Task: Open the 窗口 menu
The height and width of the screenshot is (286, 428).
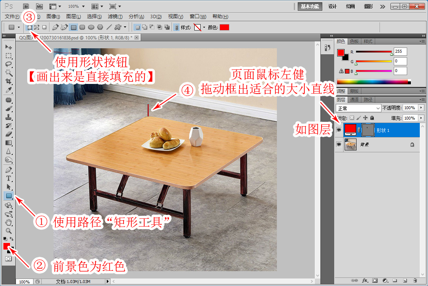Action: [198, 17]
